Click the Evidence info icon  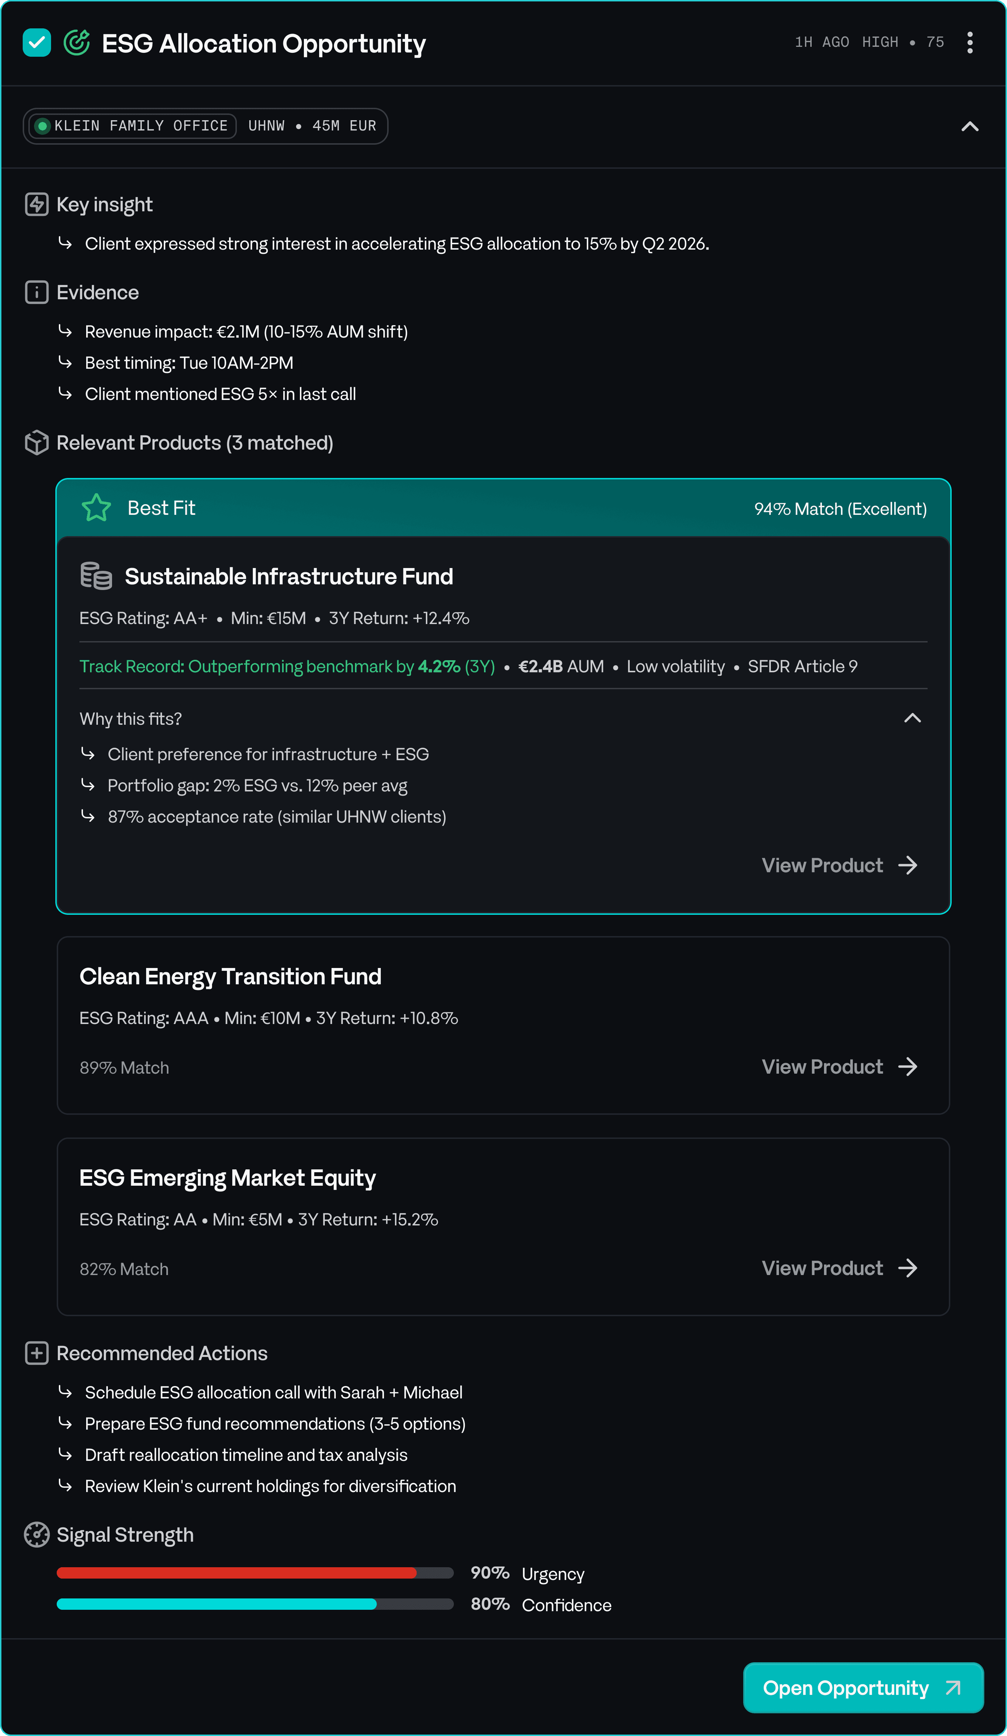(37, 293)
